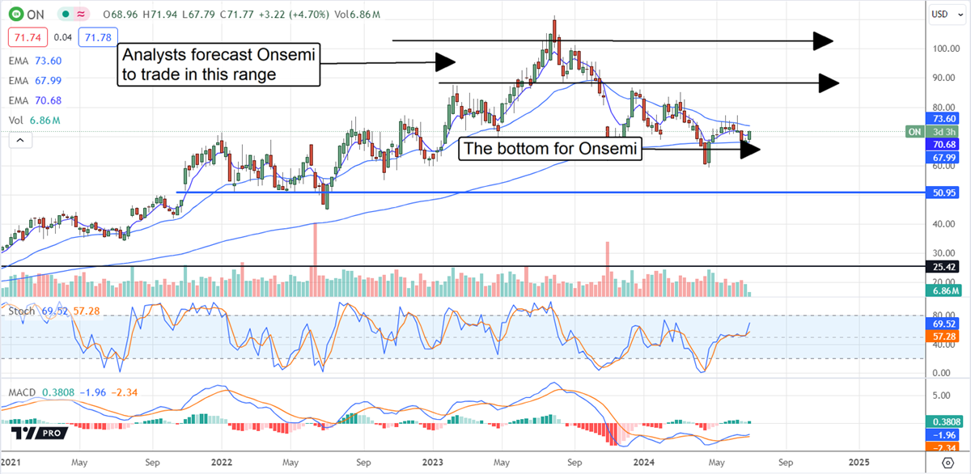This screenshot has width=971, height=474.
Task: Open the USD currency dropdown
Action: point(945,14)
